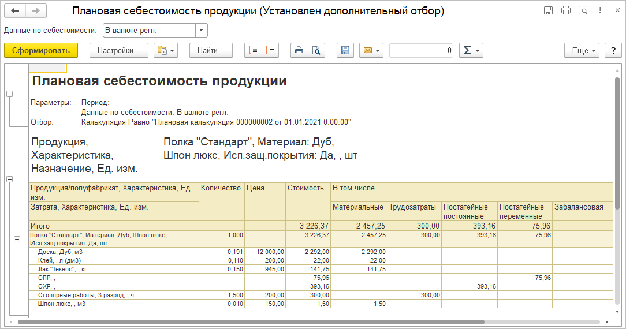Open the sum Σ dropdown
This screenshot has width=626, height=329.
tap(471, 51)
